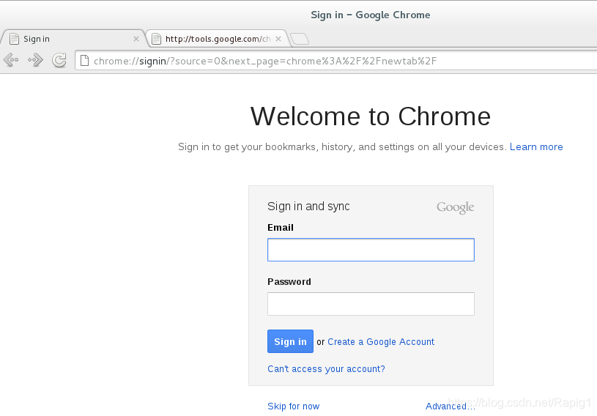Switch to the Sign in tab
Screen dimensions: 597x416
pos(73,38)
